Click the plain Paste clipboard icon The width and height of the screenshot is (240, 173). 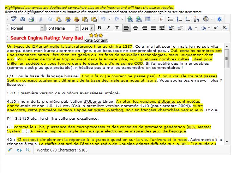(59, 19)
